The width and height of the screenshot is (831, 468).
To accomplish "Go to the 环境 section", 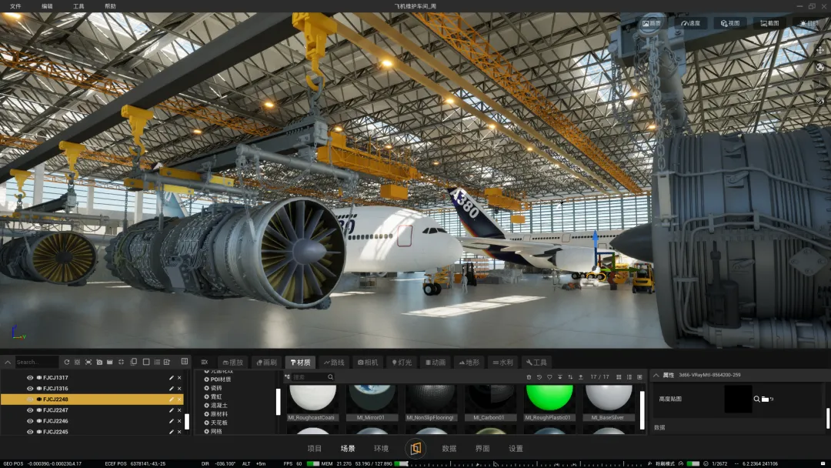I will pyautogui.click(x=381, y=449).
